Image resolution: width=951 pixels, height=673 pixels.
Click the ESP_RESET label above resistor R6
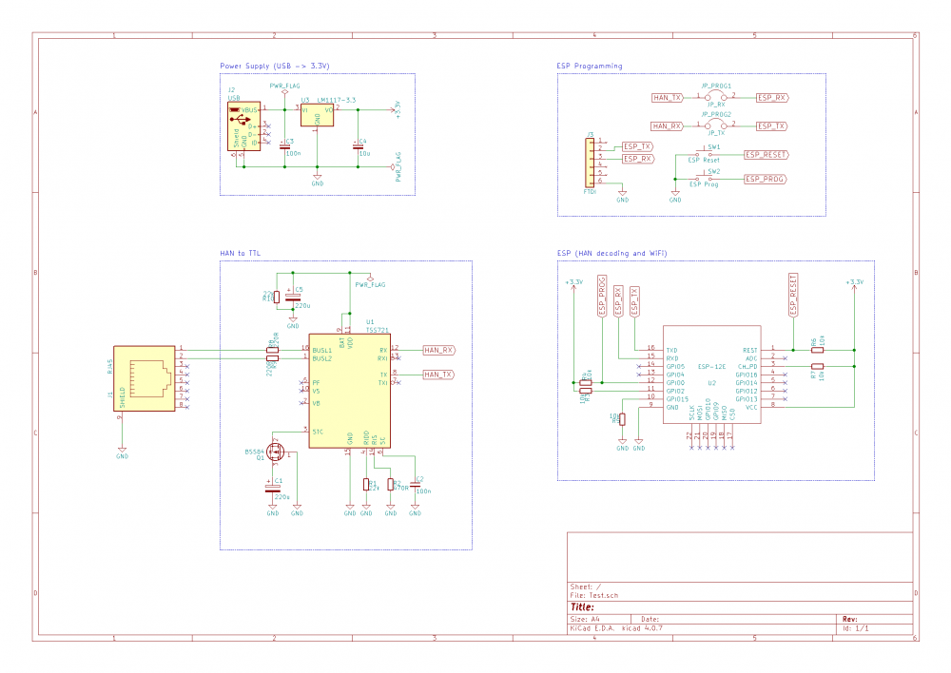pos(793,293)
